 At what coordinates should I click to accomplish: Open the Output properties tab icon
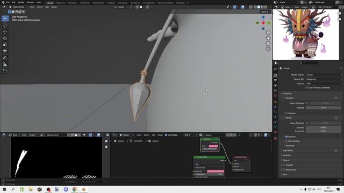275,80
